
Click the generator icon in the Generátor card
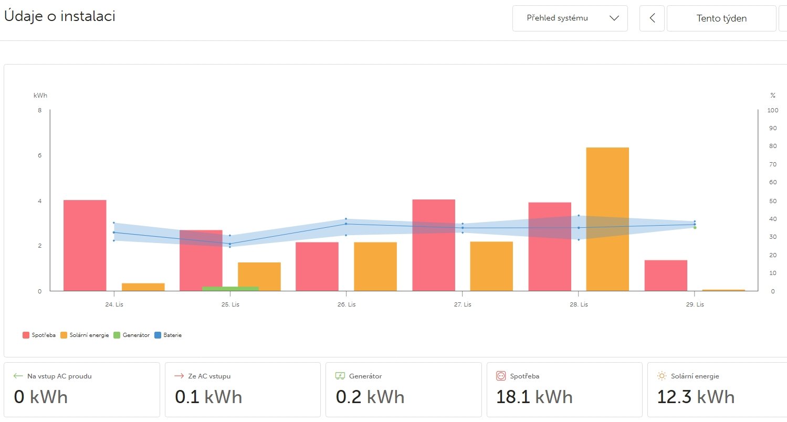pyautogui.click(x=340, y=376)
